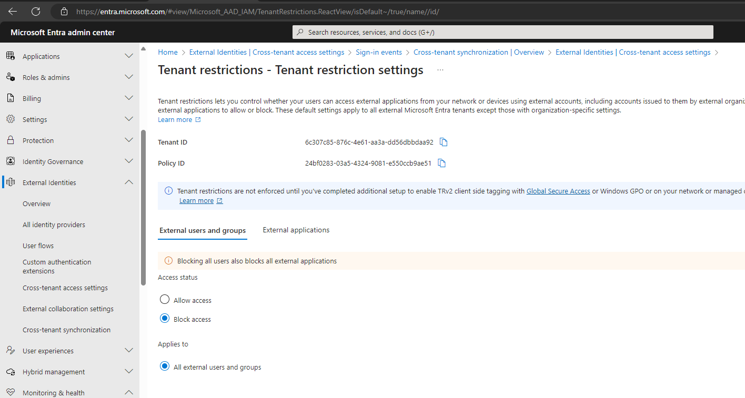Click the Protection lock icon
The height and width of the screenshot is (398, 745).
click(x=11, y=140)
